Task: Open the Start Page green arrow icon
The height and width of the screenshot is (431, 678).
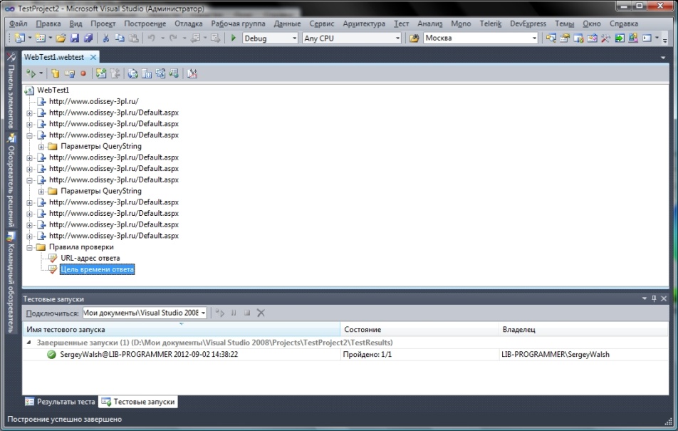Action: [620, 38]
